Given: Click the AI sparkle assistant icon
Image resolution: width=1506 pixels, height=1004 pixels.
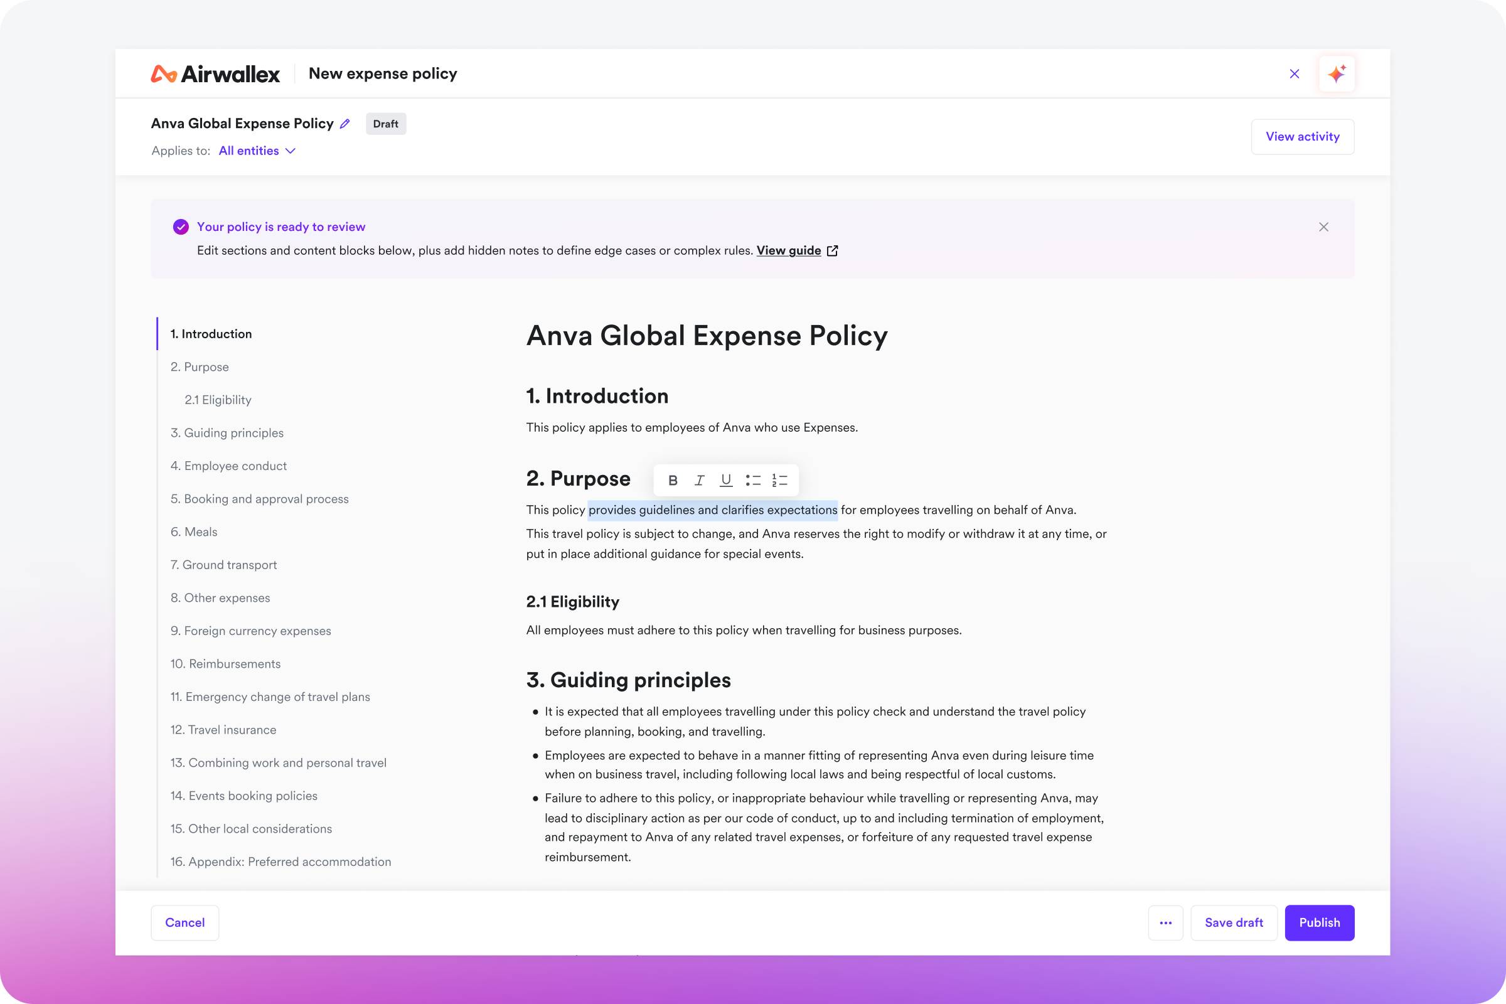Looking at the screenshot, I should point(1337,73).
